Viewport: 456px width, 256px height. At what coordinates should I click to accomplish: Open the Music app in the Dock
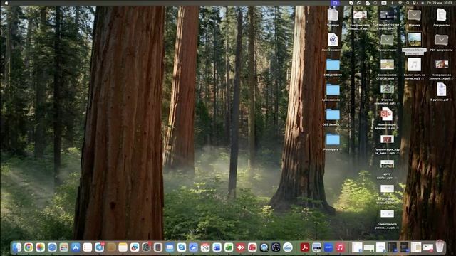(340, 247)
